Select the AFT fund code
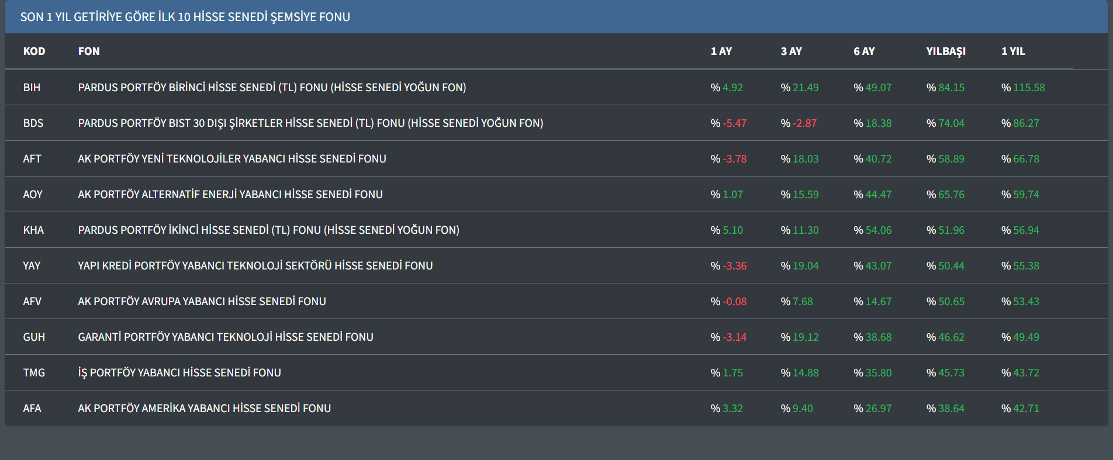The height and width of the screenshot is (460, 1113). point(32,159)
